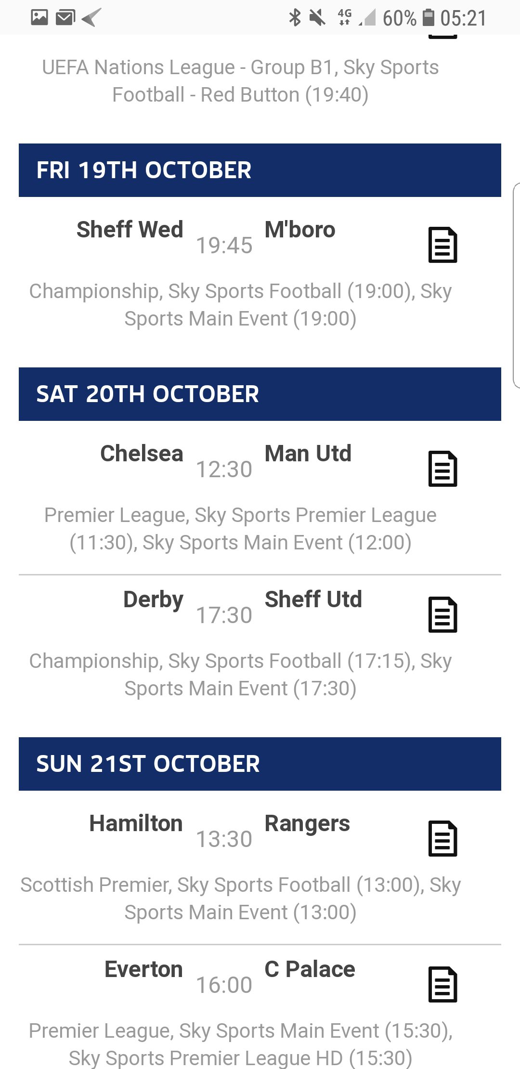Viewport: 520px width, 1069px height.
Task: Select the Sun 21st October header
Action: 260,764
